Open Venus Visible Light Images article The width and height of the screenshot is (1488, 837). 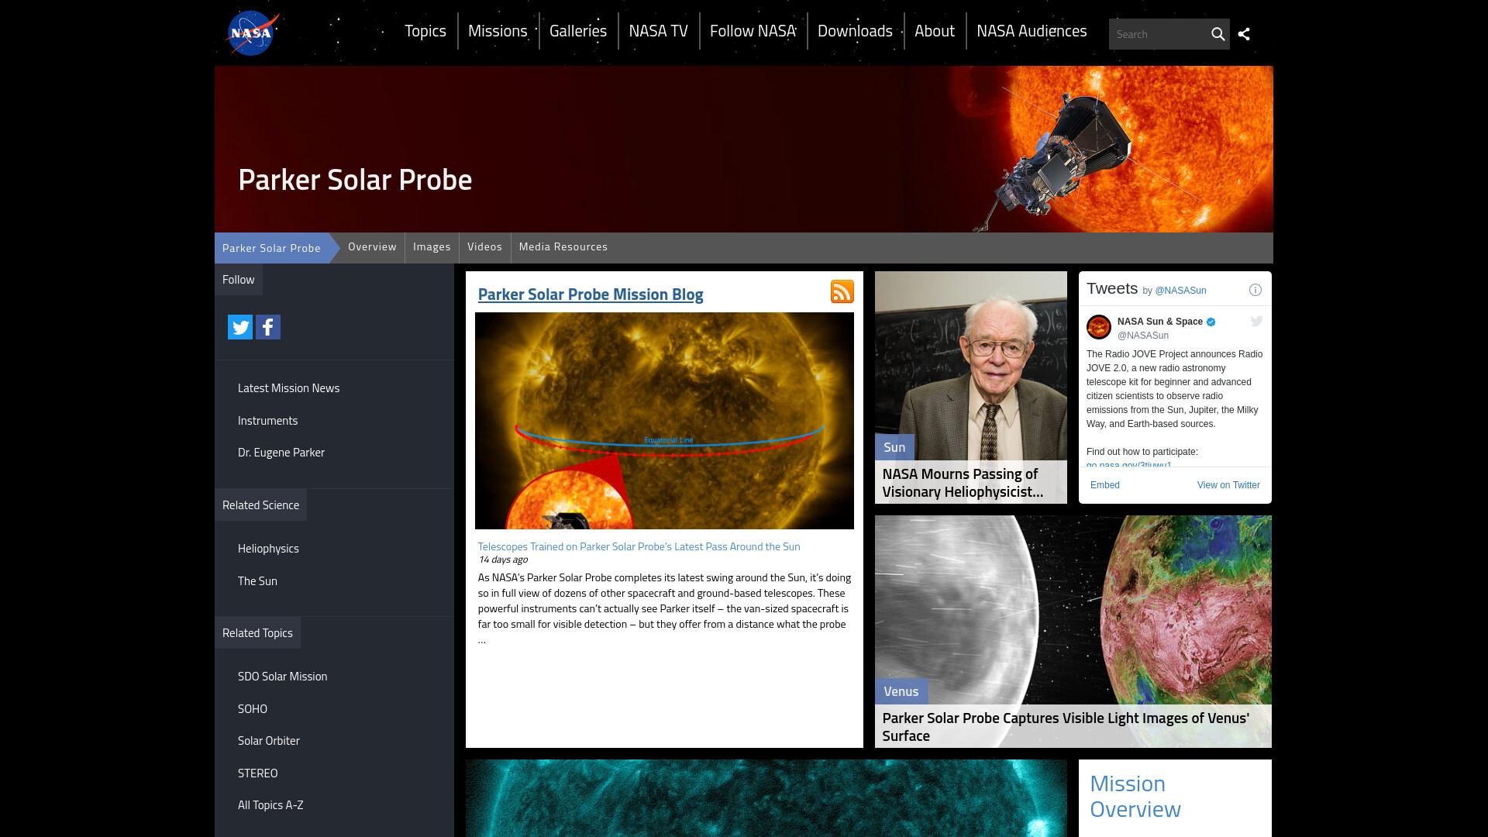coord(1066,727)
